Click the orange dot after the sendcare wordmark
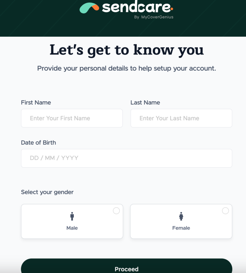Viewport: 246px width, 273px height. point(172,9)
